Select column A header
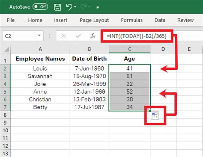 pyautogui.click(x=40, y=49)
